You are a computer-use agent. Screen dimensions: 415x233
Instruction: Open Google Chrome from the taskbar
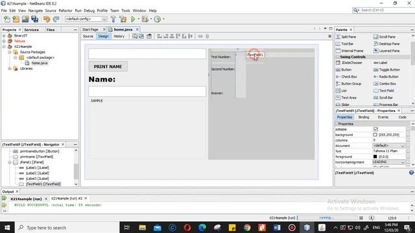(247, 227)
